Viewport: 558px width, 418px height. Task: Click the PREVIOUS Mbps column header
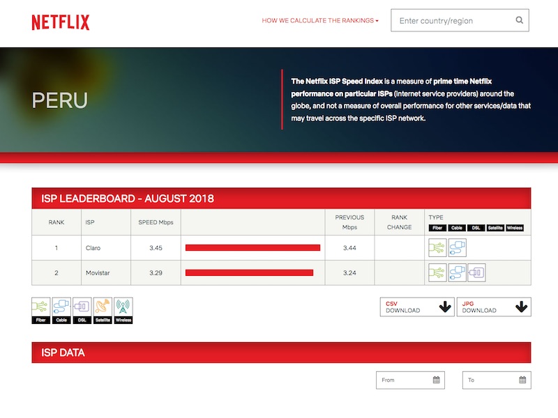coord(349,222)
